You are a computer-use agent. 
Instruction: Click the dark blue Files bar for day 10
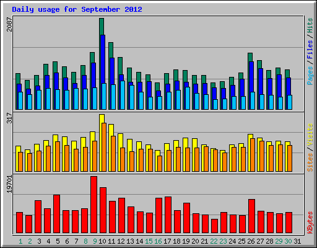(103, 59)
